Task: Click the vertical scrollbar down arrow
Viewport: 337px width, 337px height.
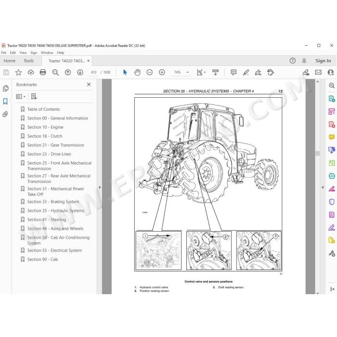Action: click(x=318, y=293)
